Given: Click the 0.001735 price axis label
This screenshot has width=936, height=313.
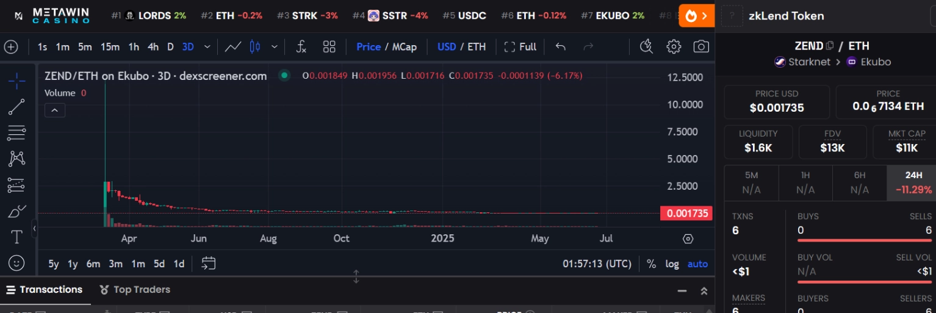Looking at the screenshot, I should coord(687,214).
